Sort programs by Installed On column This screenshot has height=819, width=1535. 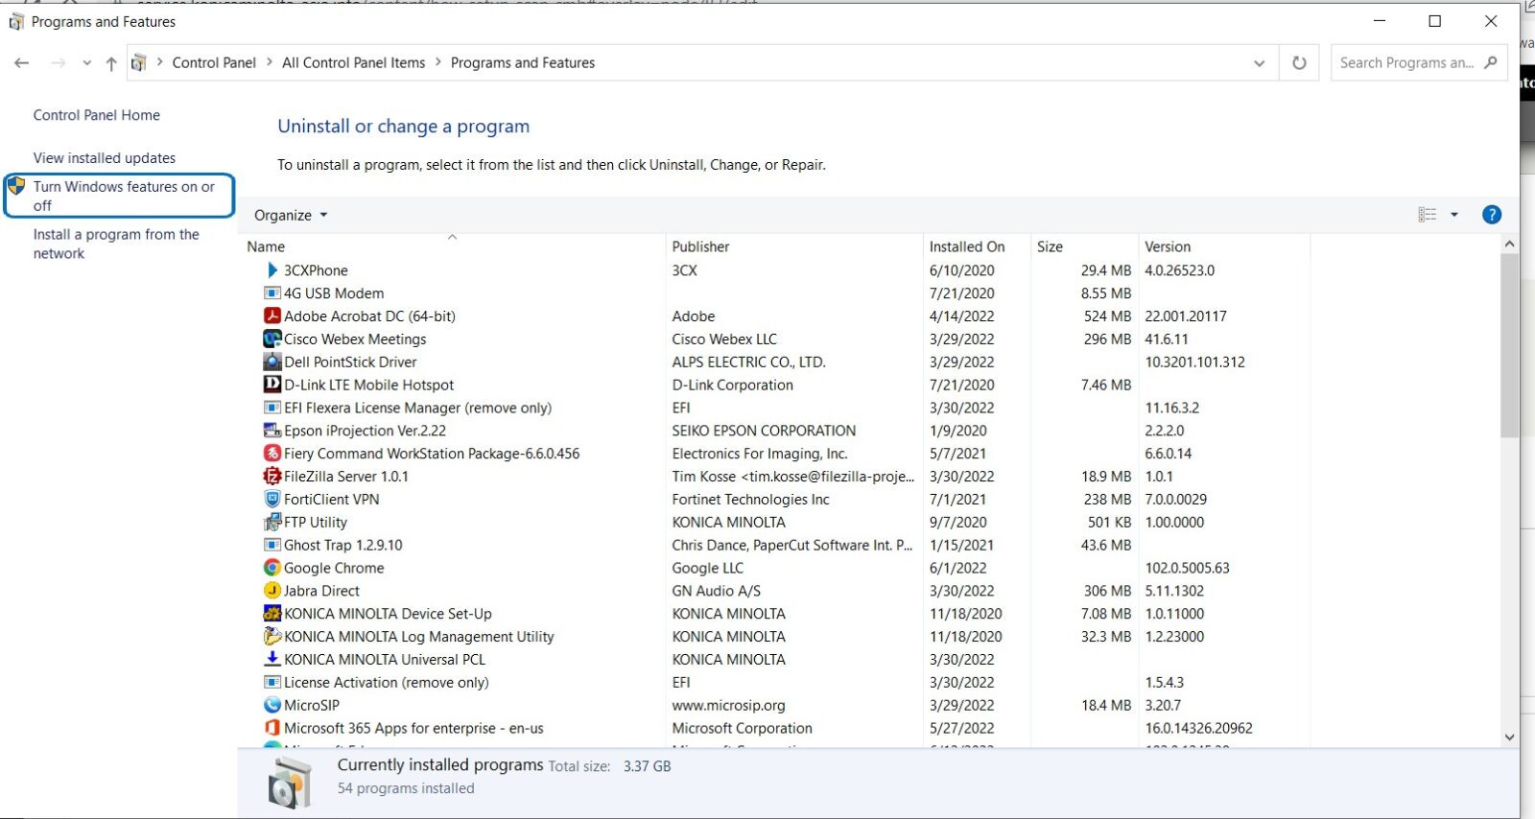[966, 246]
